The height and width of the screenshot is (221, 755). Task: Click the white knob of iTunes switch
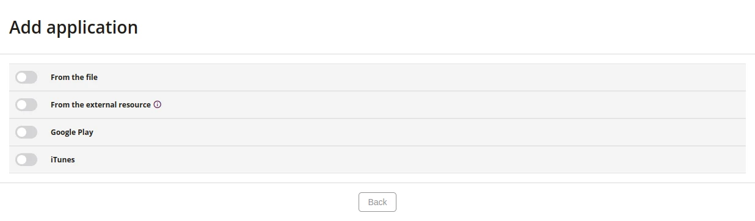(x=22, y=159)
